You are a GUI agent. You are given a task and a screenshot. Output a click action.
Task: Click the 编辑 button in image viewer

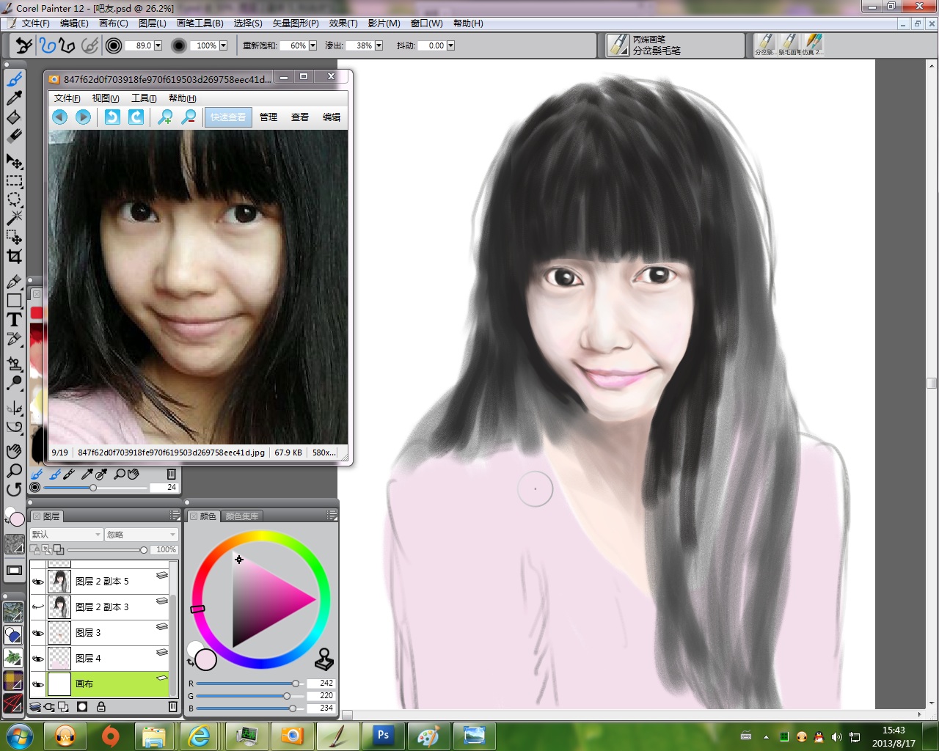point(332,117)
